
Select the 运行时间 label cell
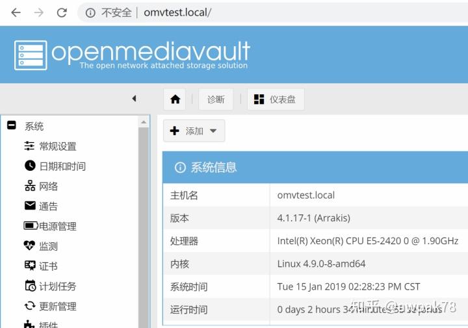[216, 310]
